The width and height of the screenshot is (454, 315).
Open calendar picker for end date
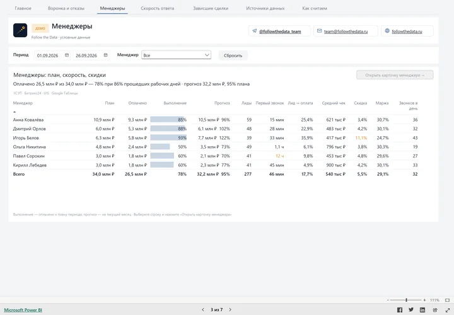[105, 55]
